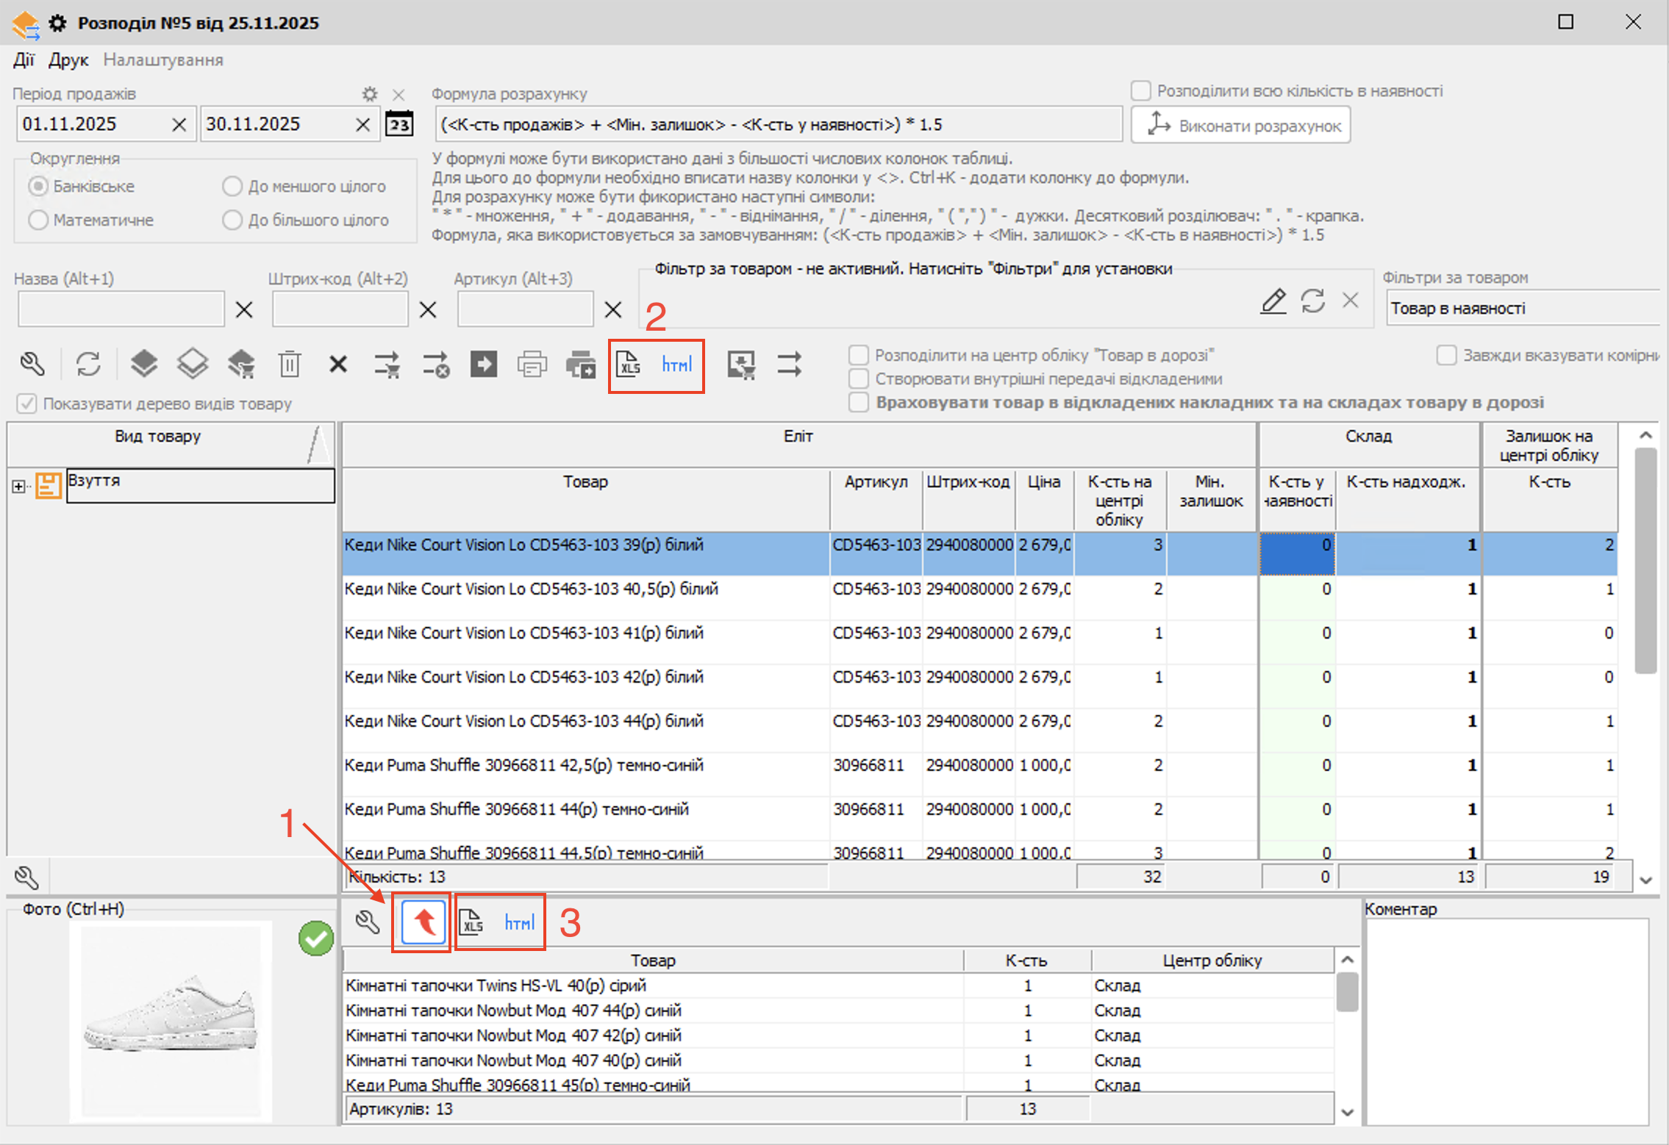1669x1145 pixels.
Task: Open the calendar icon next to sales period
Action: coord(399,124)
